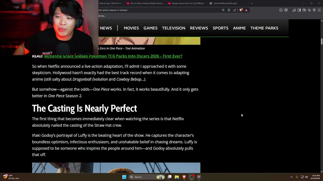Toggle the browser sidebar panel icon
The image size is (323, 181).
coord(299,10)
